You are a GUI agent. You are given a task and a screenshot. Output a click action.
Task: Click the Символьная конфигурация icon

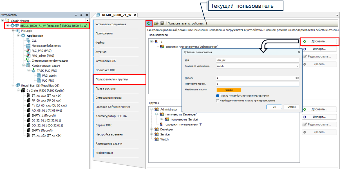28,61
